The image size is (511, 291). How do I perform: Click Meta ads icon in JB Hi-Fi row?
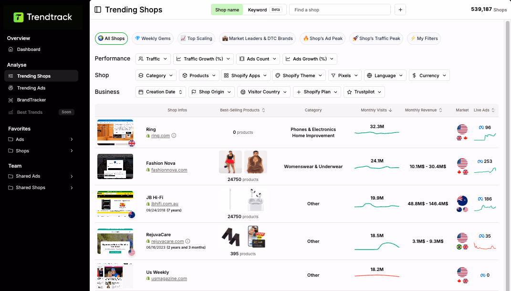tap(480, 199)
